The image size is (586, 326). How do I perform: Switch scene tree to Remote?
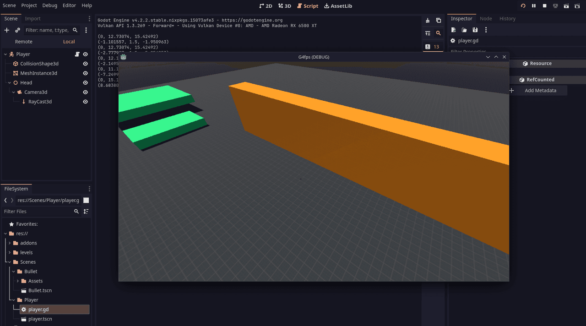[24, 42]
